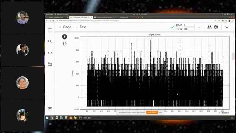Switch to the Lightcurve notebook browser tab

point(81,17)
